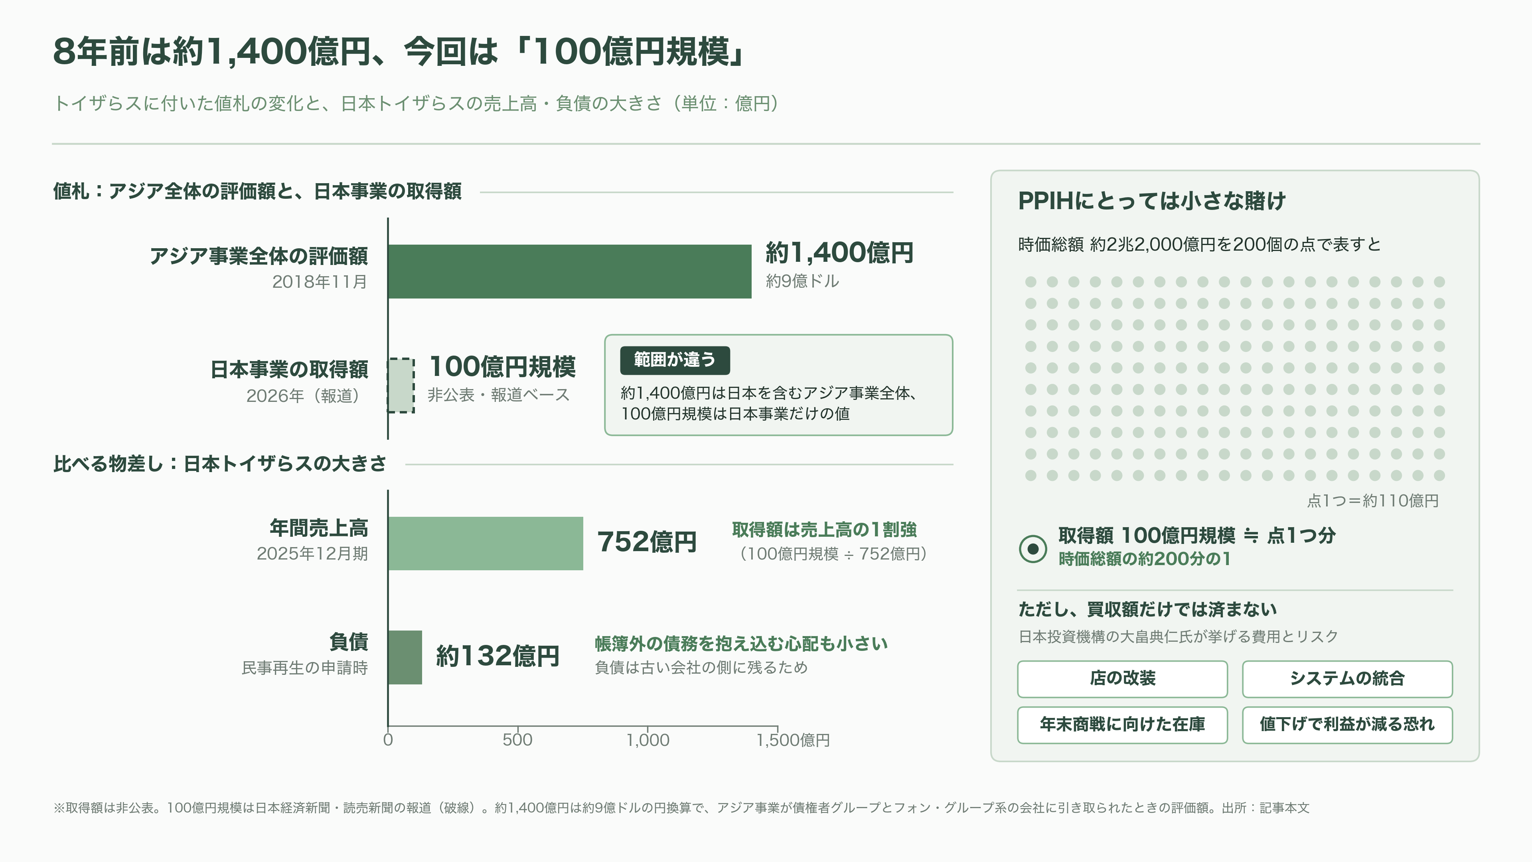The image size is (1532, 862).
Task: Select the 132億円 debt bar
Action: pos(405,657)
